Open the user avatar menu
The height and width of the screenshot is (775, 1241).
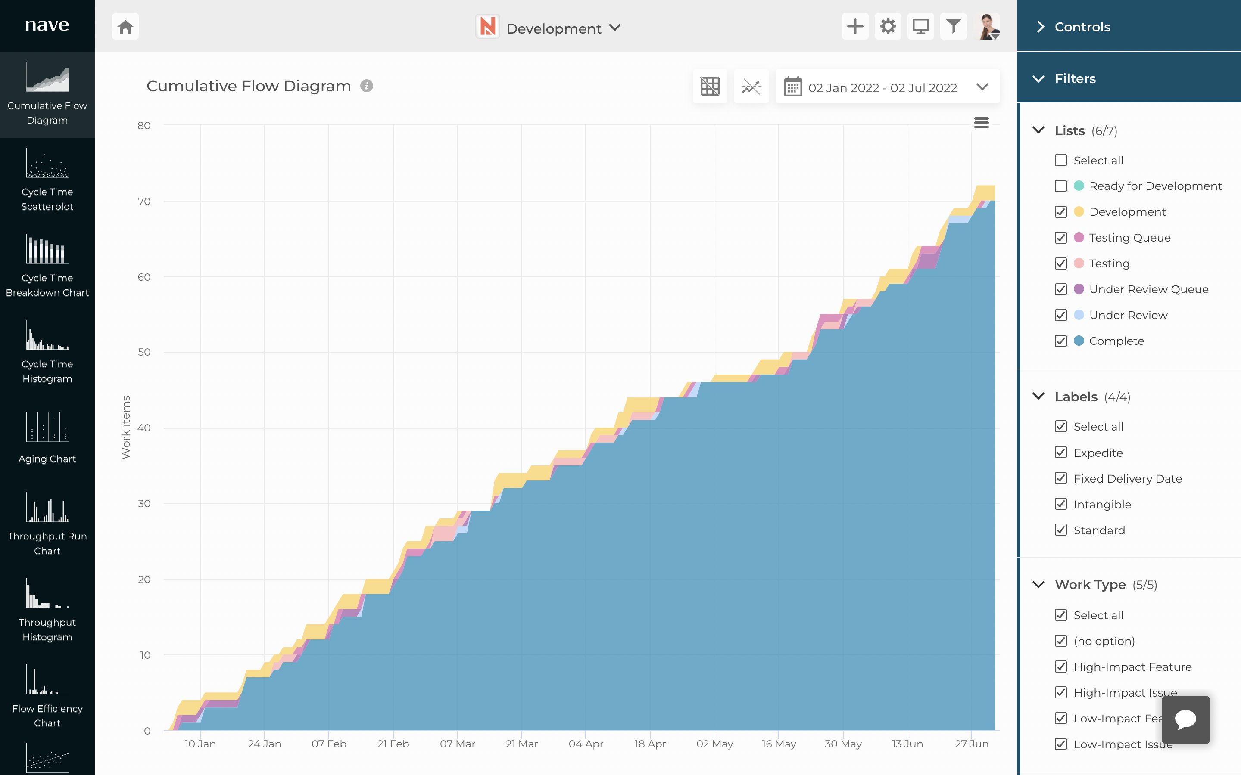tap(988, 27)
